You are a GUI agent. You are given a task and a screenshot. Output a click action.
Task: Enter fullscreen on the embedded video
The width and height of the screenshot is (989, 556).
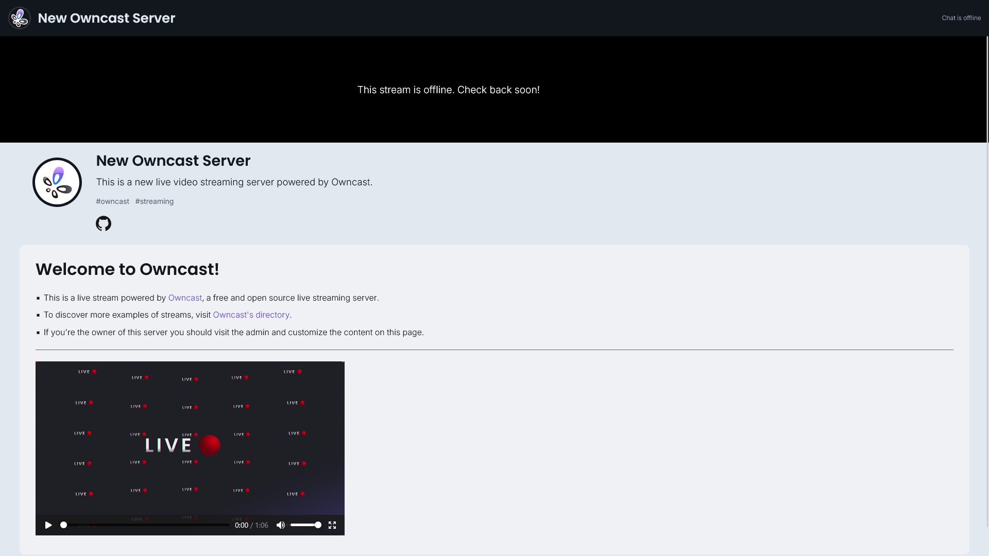tap(332, 525)
